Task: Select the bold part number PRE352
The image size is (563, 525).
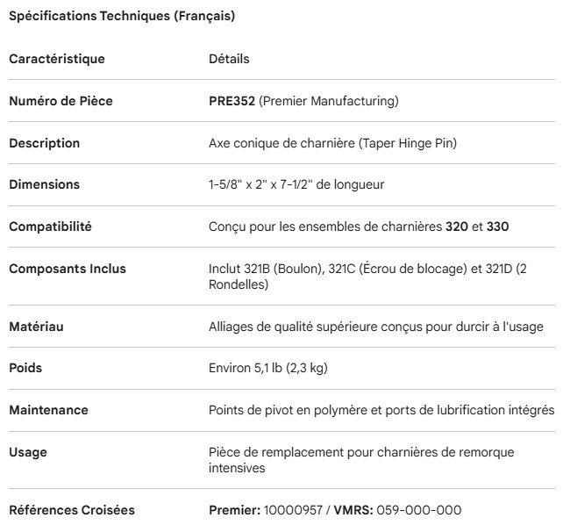Action: (232, 101)
